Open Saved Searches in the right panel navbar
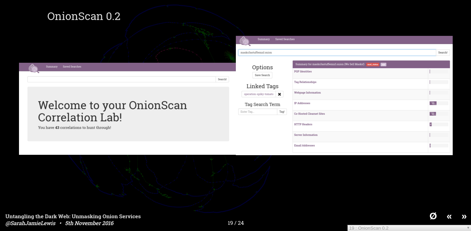This screenshot has width=471, height=231. (x=285, y=39)
